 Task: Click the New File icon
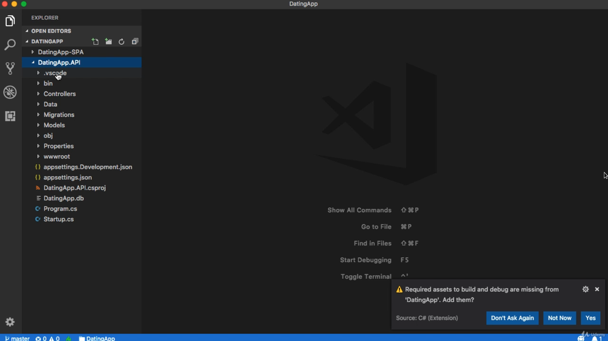95,41
